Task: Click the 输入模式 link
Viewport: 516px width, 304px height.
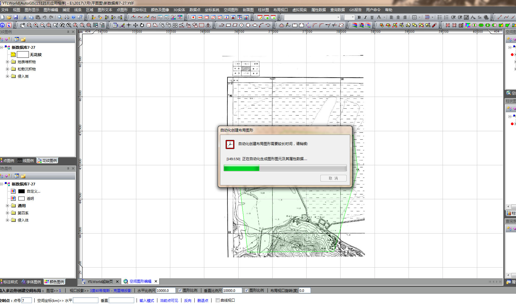Action: [x=147, y=300]
